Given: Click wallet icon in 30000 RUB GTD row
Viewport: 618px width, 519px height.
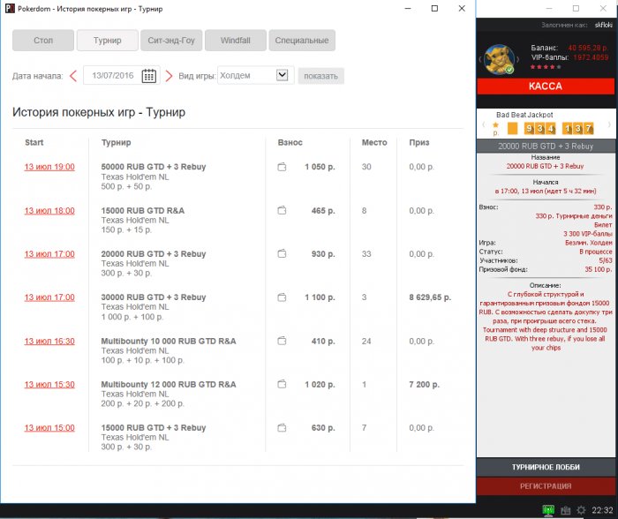Looking at the screenshot, I should [282, 297].
